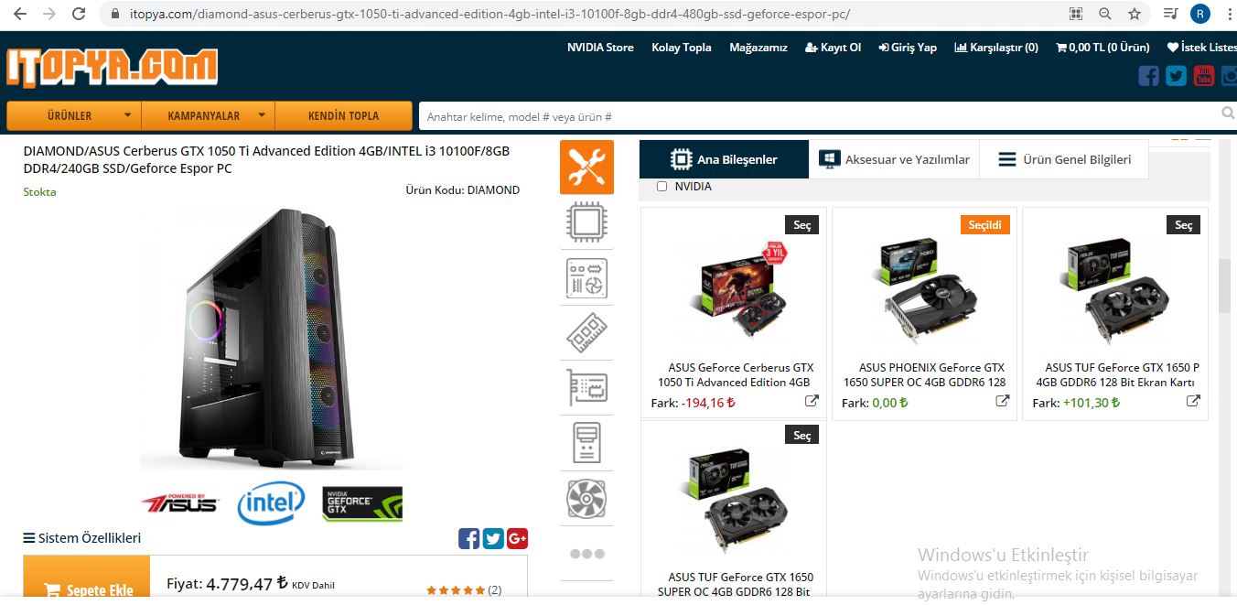Share product on Facebook icon below image

tap(468, 538)
